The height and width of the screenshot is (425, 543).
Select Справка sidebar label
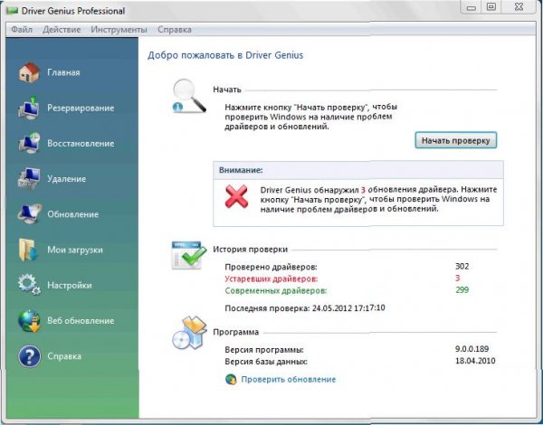tap(64, 356)
